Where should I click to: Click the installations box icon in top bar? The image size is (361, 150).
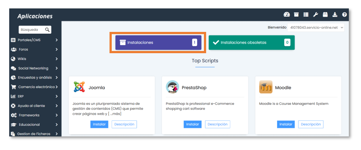(296, 15)
